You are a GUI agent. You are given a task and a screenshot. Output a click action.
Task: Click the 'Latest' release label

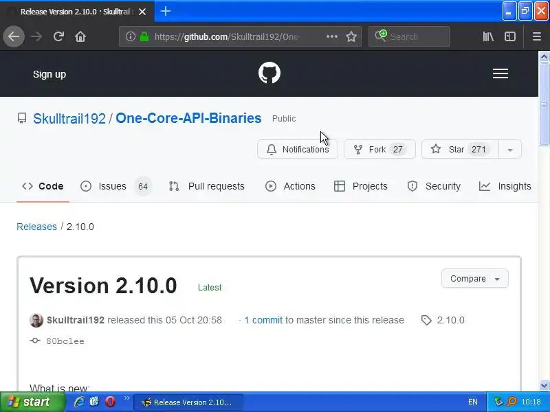(x=210, y=288)
